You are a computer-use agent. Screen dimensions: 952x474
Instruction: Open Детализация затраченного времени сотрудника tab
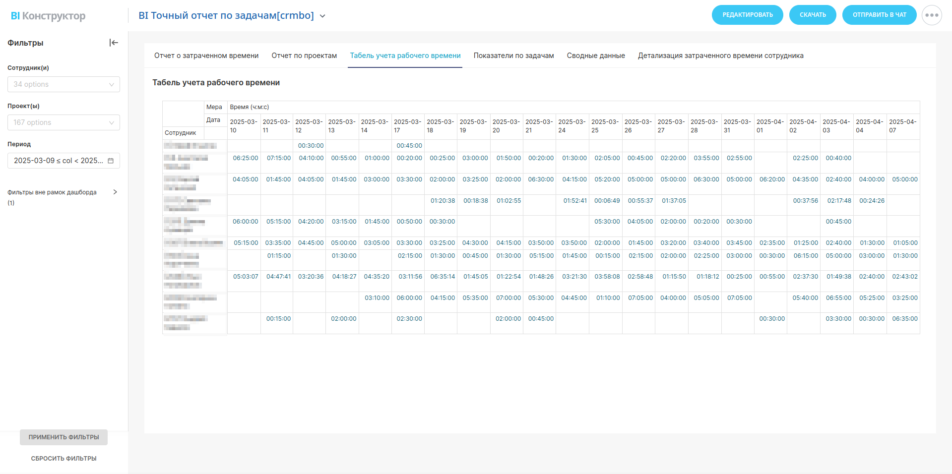(x=720, y=56)
